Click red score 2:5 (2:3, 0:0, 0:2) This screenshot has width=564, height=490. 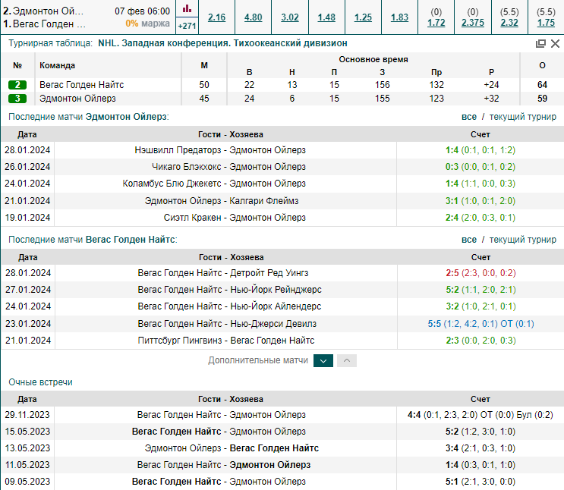pyautogui.click(x=481, y=273)
